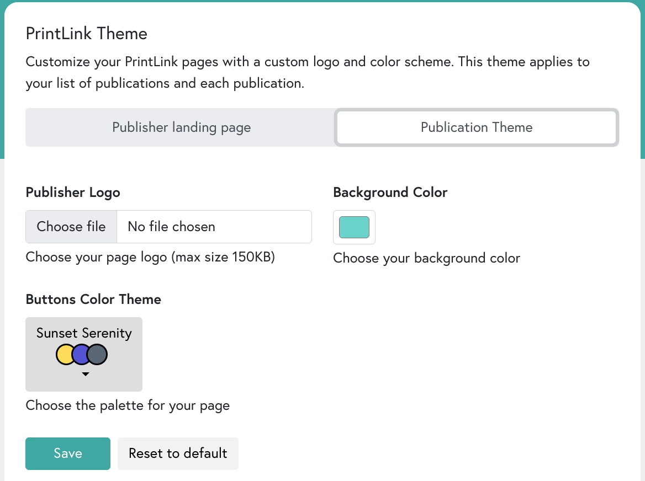Click the Buttons Color Theme heading
The width and height of the screenshot is (645, 481).
[93, 300]
